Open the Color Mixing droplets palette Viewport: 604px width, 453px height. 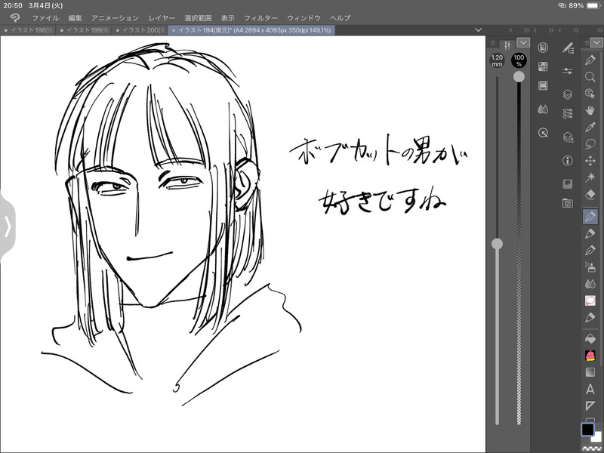coord(543,109)
